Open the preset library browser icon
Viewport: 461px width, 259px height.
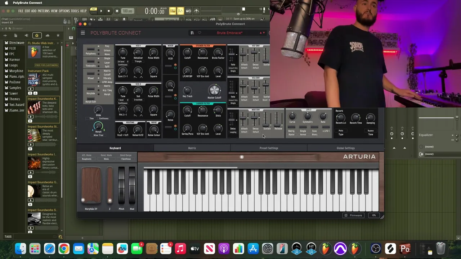[192, 33]
